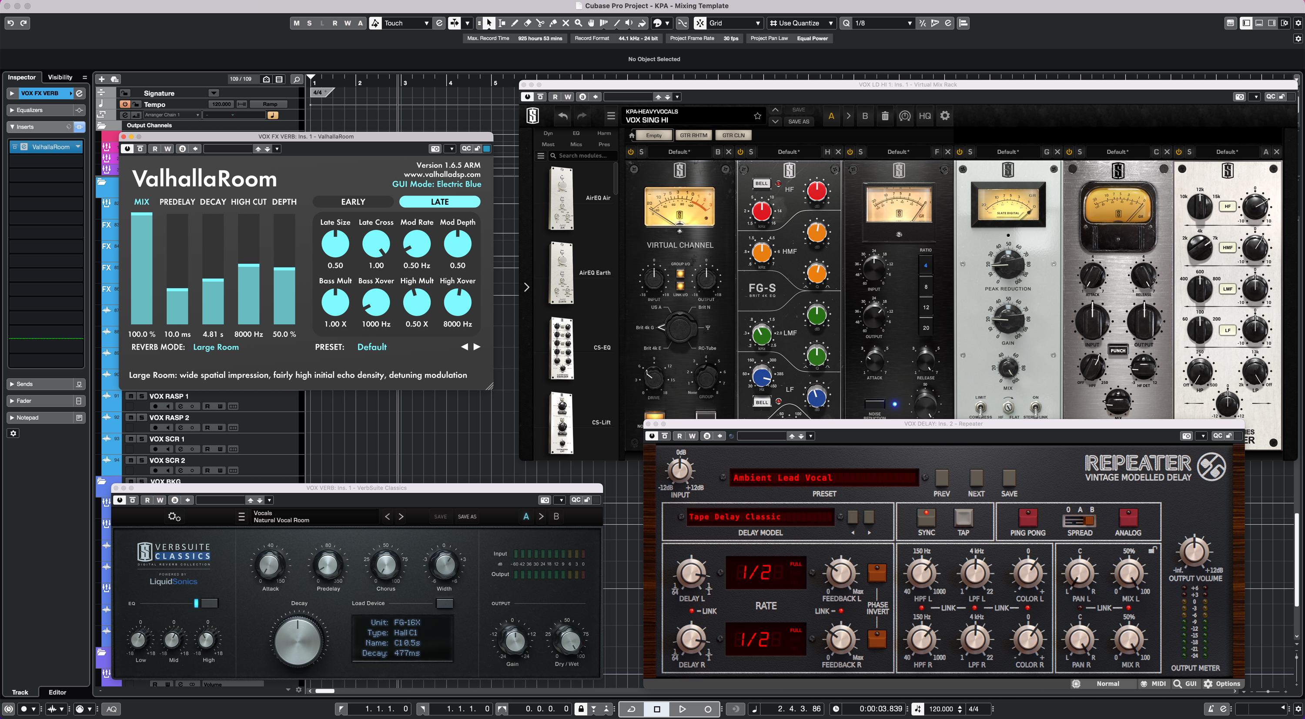Image resolution: width=1305 pixels, height=719 pixels.
Task: Enable HQ mode in Virtual Mix Rack
Action: 924,116
